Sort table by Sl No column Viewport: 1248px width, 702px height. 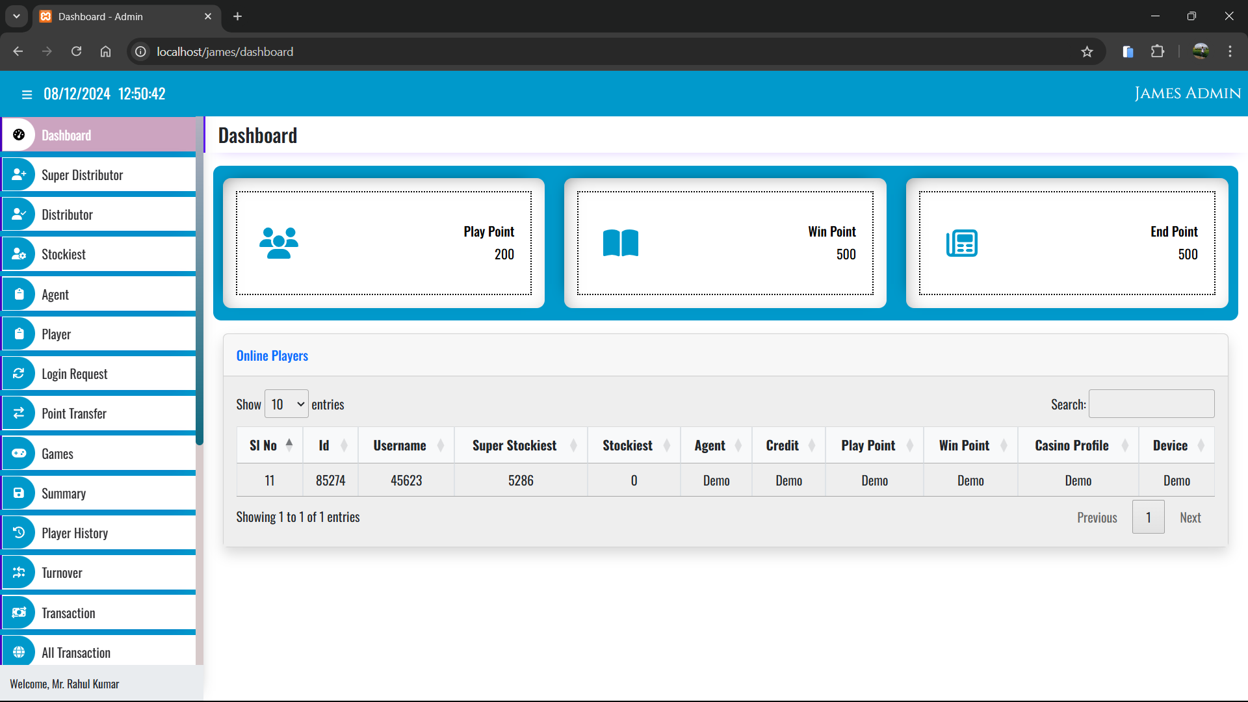(270, 445)
